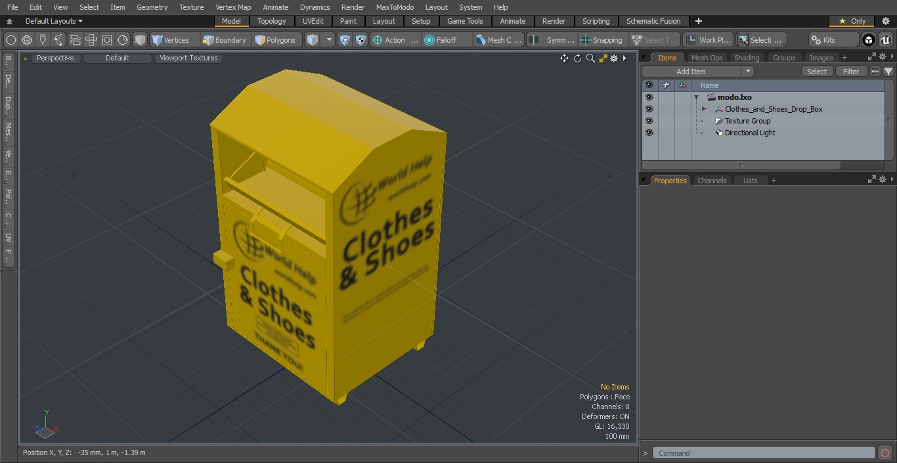Open the MaxToModo menu

[x=395, y=7]
